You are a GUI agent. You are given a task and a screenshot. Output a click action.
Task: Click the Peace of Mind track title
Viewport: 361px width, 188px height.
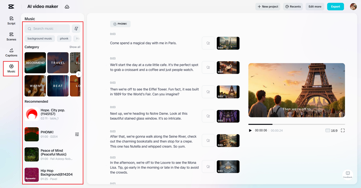point(54,152)
